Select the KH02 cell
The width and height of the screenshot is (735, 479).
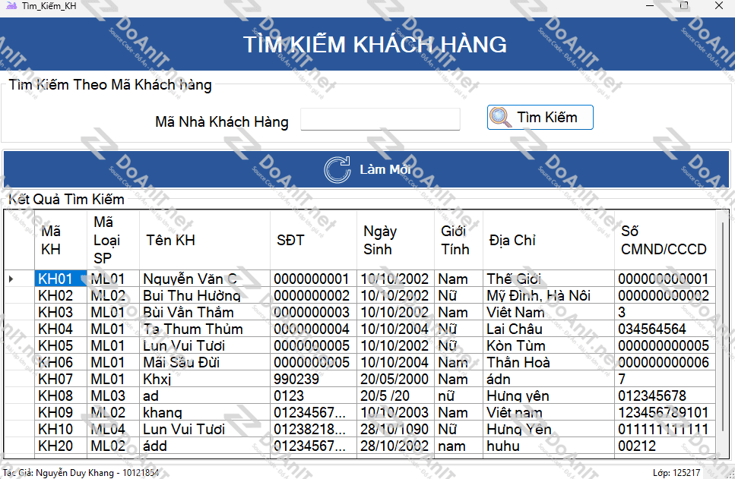(61, 296)
